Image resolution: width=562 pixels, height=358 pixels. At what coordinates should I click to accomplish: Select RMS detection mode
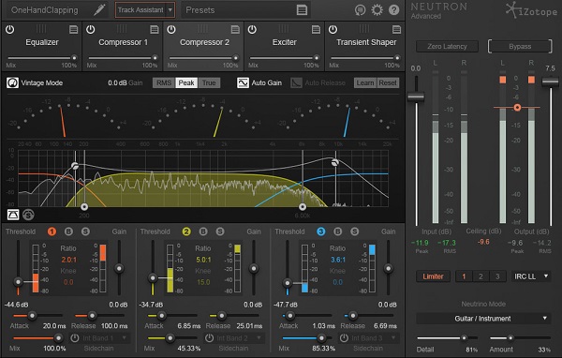164,82
